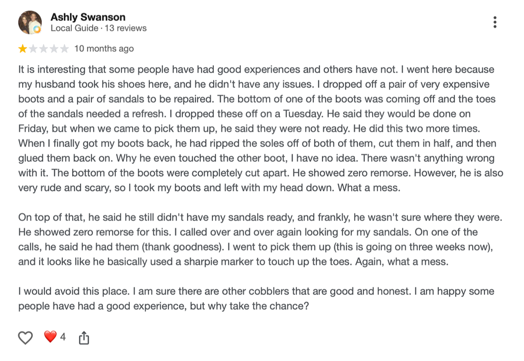
Task: Click the red heart reaction icon
Action: coord(50,337)
